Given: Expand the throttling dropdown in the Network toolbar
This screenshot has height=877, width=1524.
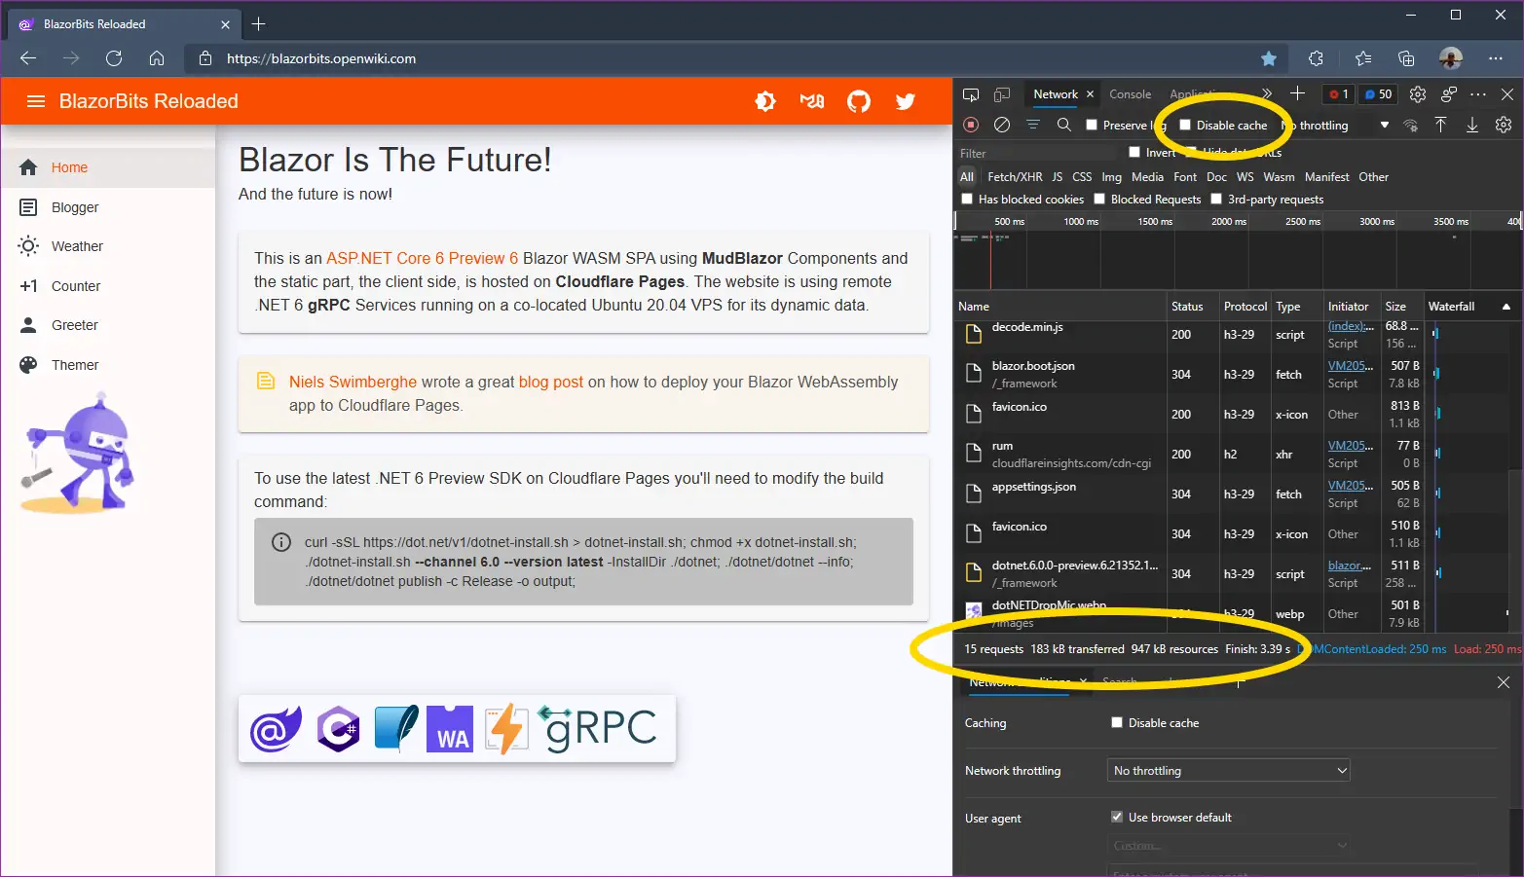Looking at the screenshot, I should click(x=1384, y=125).
